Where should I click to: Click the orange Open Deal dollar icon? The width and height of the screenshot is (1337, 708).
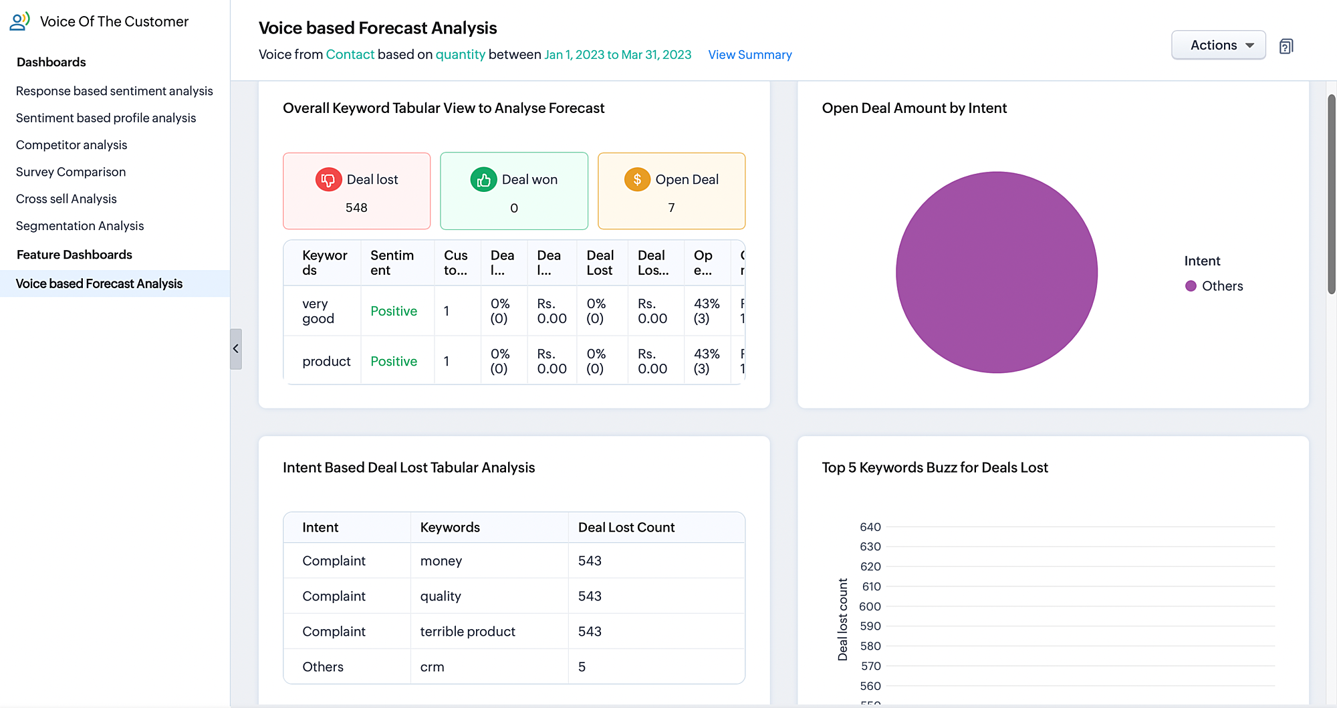click(637, 179)
